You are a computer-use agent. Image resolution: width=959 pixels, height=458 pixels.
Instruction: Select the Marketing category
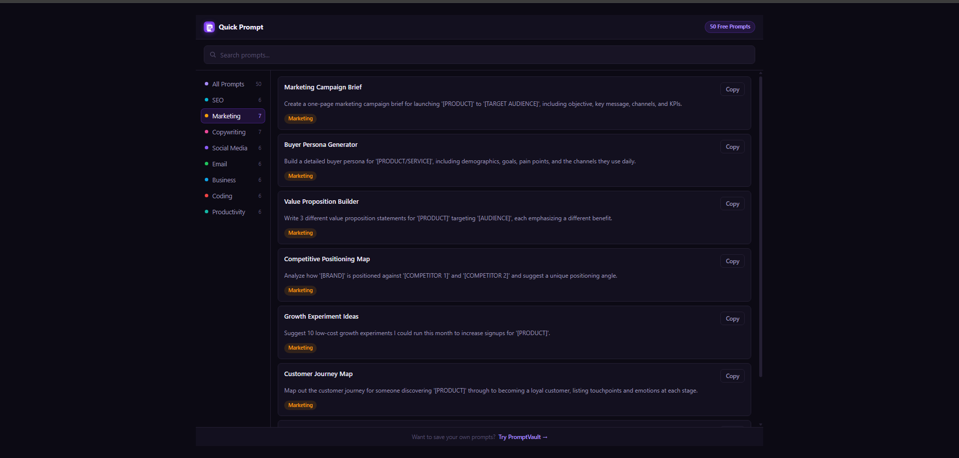[233, 116]
